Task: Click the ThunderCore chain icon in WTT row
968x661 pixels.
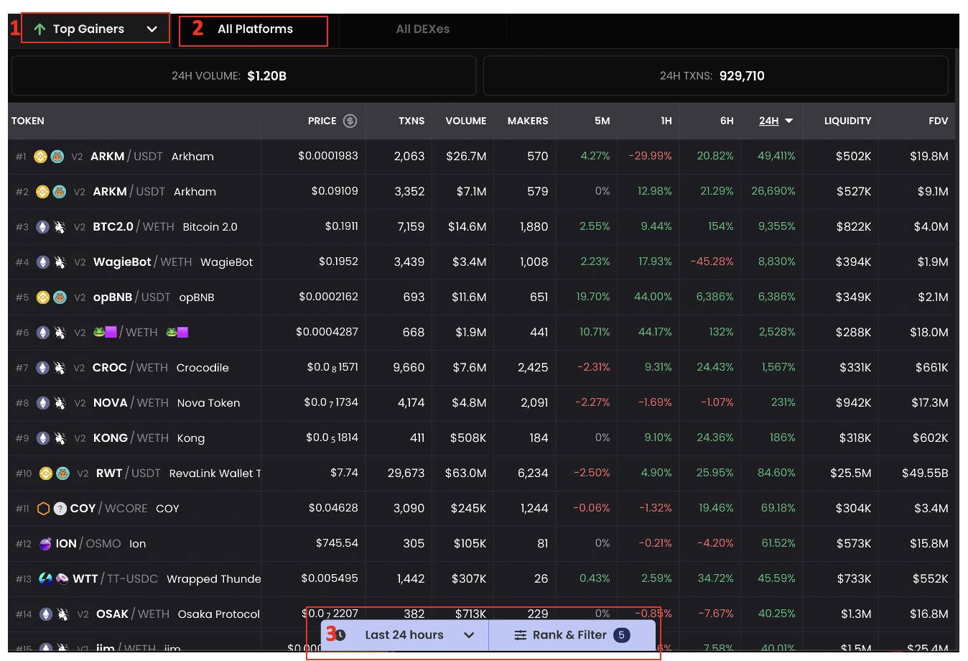Action: tap(45, 579)
